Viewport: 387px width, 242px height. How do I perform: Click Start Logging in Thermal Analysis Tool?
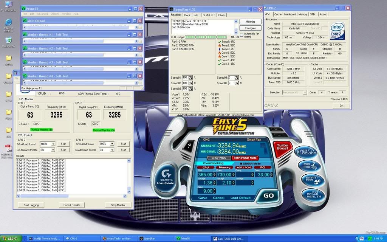pyautogui.click(x=31, y=205)
